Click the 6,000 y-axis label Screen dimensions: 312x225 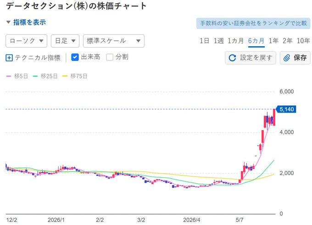[x=286, y=92]
